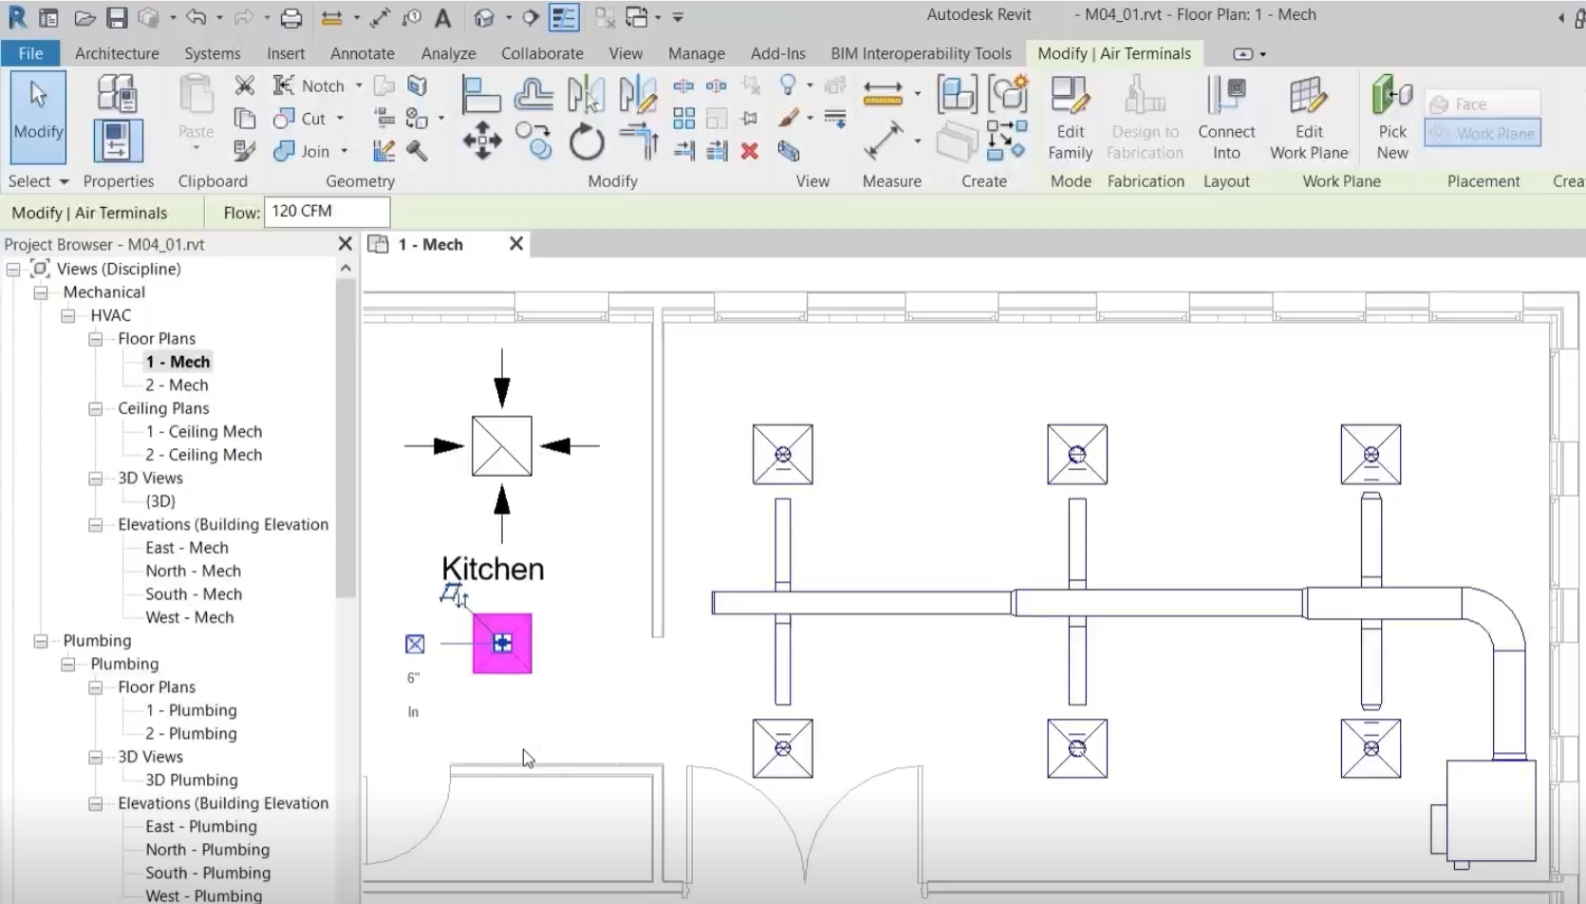Open the Systems ribbon tab
1586x904 pixels.
click(x=212, y=53)
